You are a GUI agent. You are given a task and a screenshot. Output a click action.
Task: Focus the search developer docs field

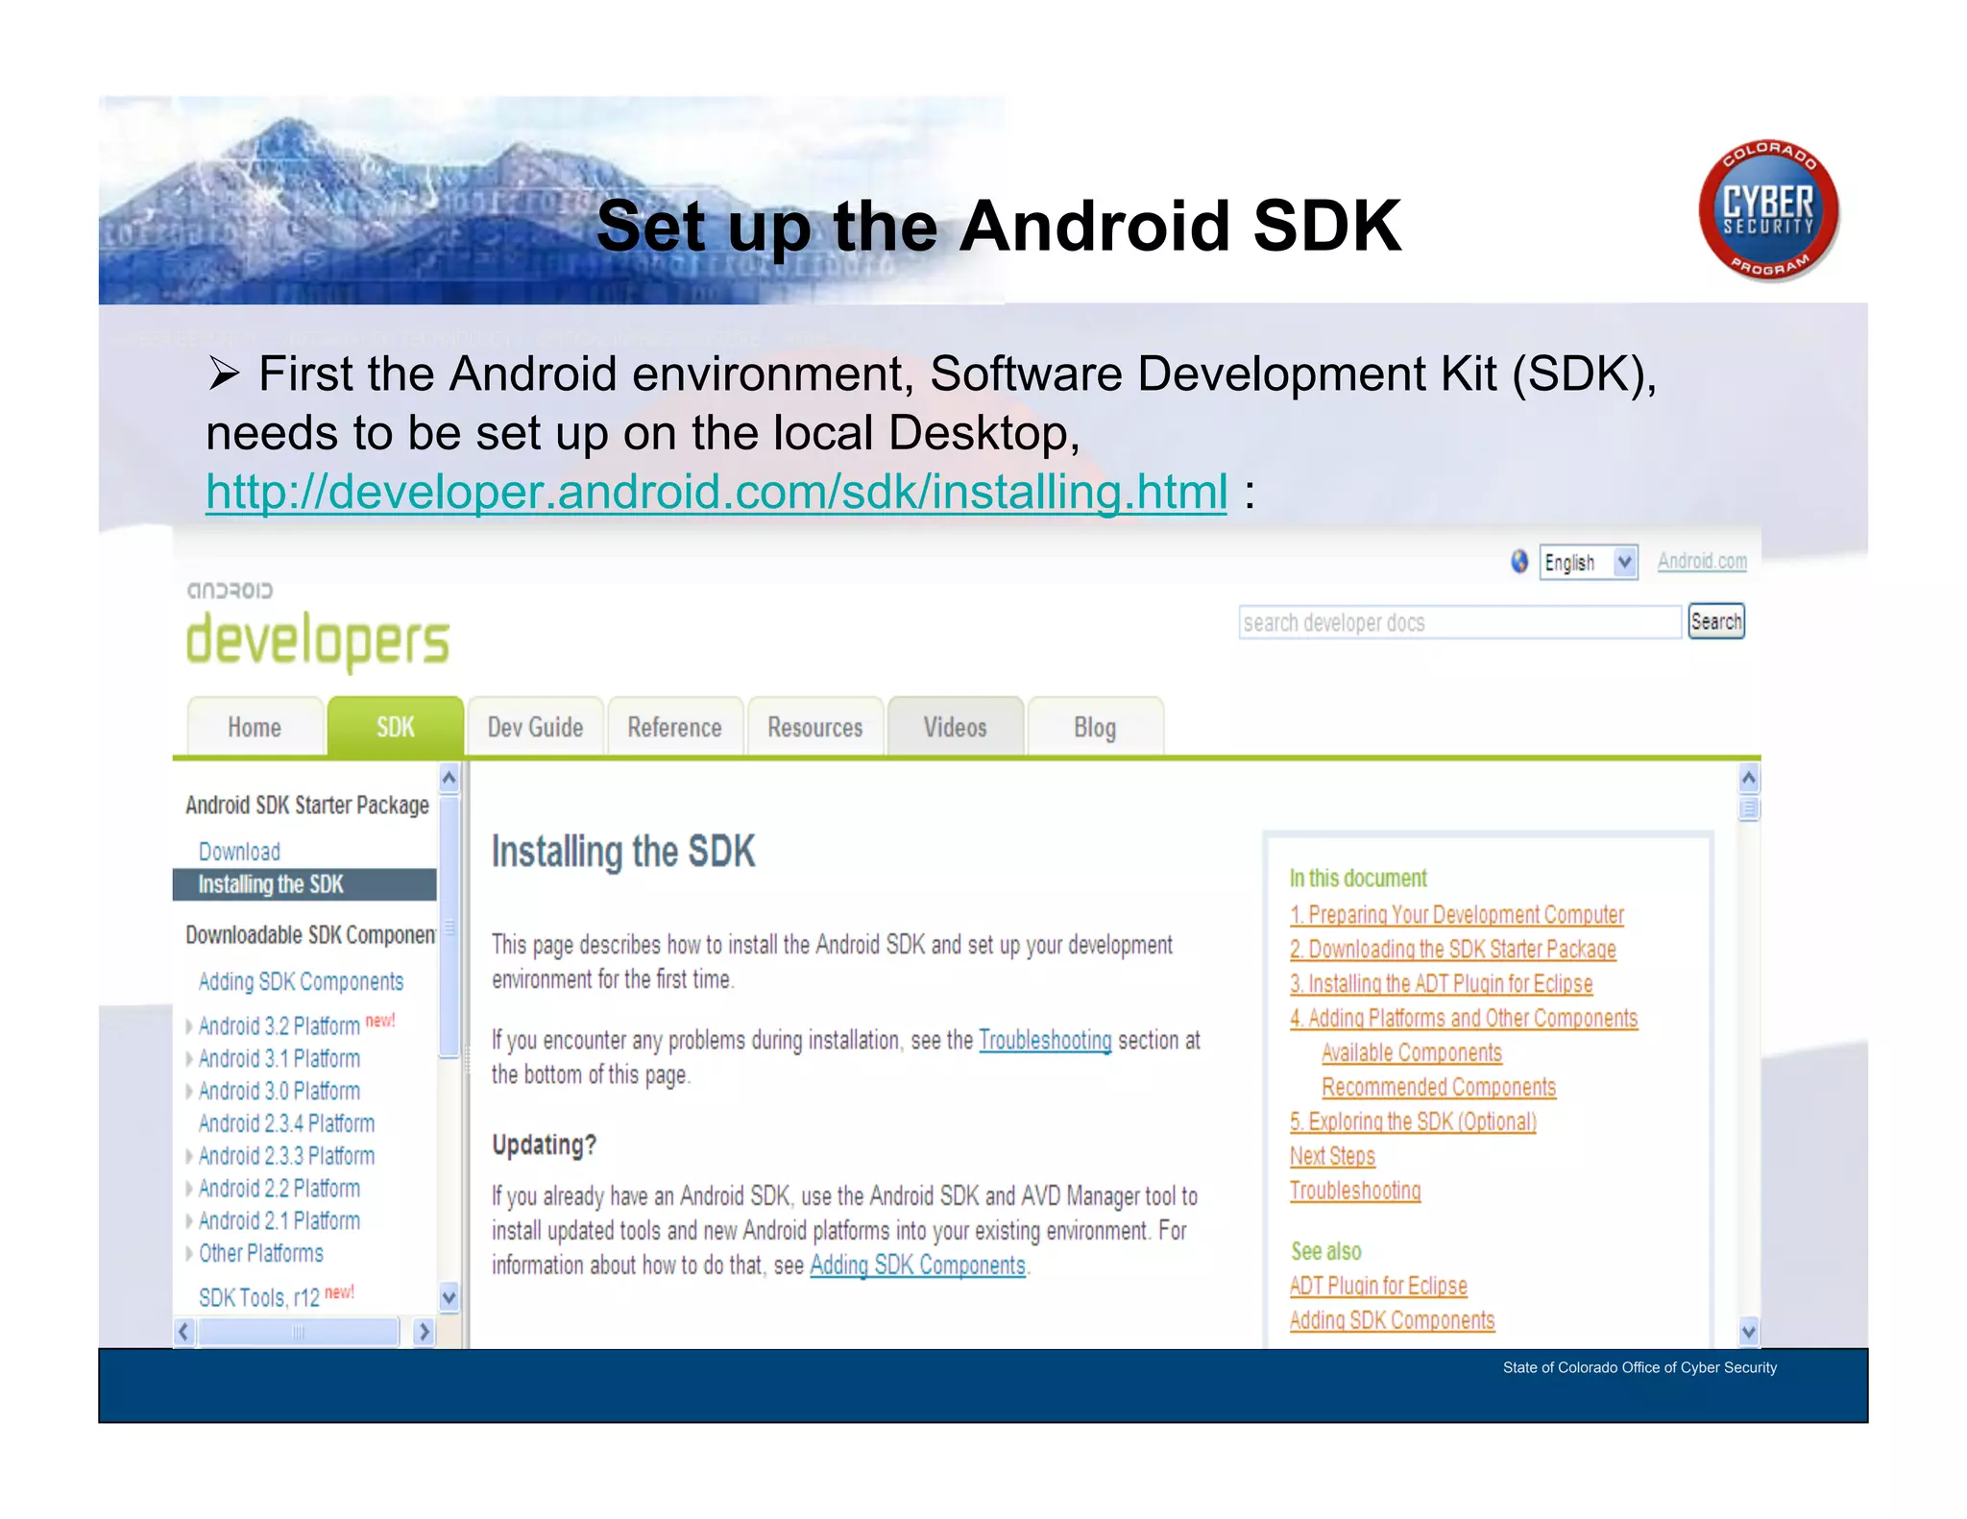[1459, 622]
